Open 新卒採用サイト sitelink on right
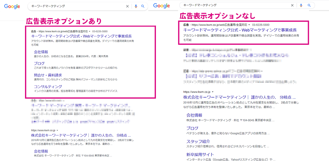The height and width of the screenshot is (161, 329). (200, 154)
